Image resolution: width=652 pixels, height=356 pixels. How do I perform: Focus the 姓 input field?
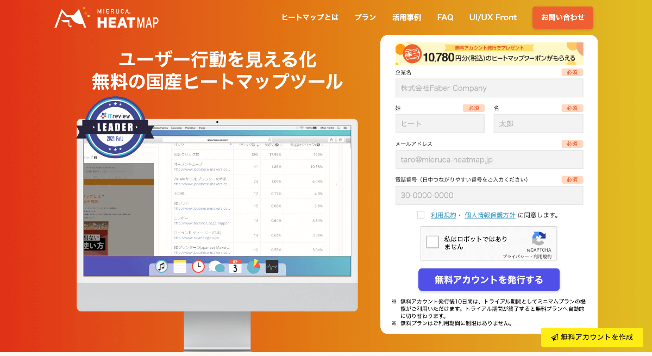point(440,123)
